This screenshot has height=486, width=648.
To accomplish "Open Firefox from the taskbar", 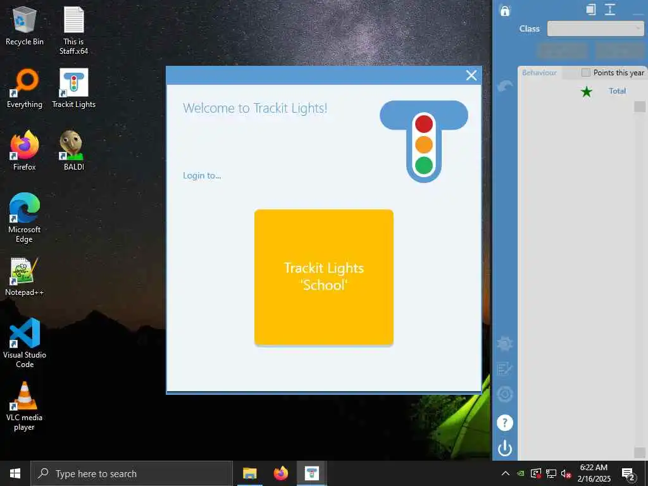I will point(280,473).
